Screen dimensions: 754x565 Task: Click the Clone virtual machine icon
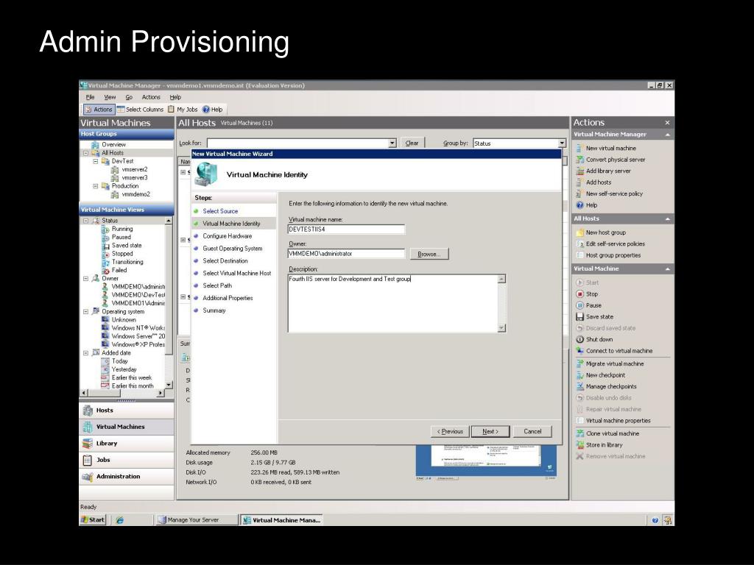[580, 433]
